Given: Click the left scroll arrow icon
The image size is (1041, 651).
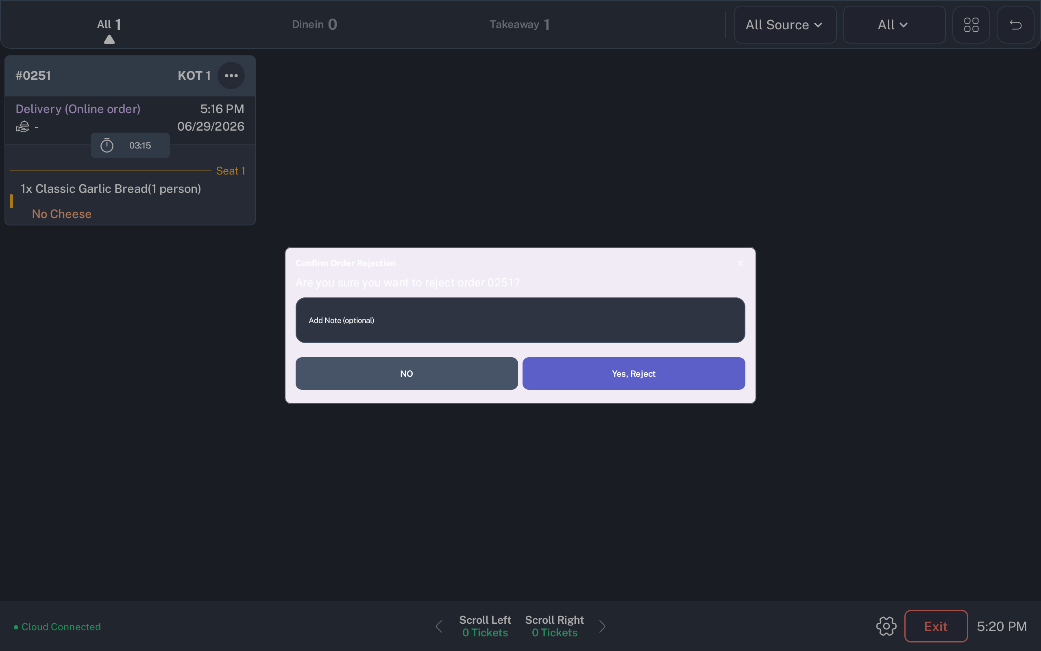Looking at the screenshot, I should tap(439, 626).
